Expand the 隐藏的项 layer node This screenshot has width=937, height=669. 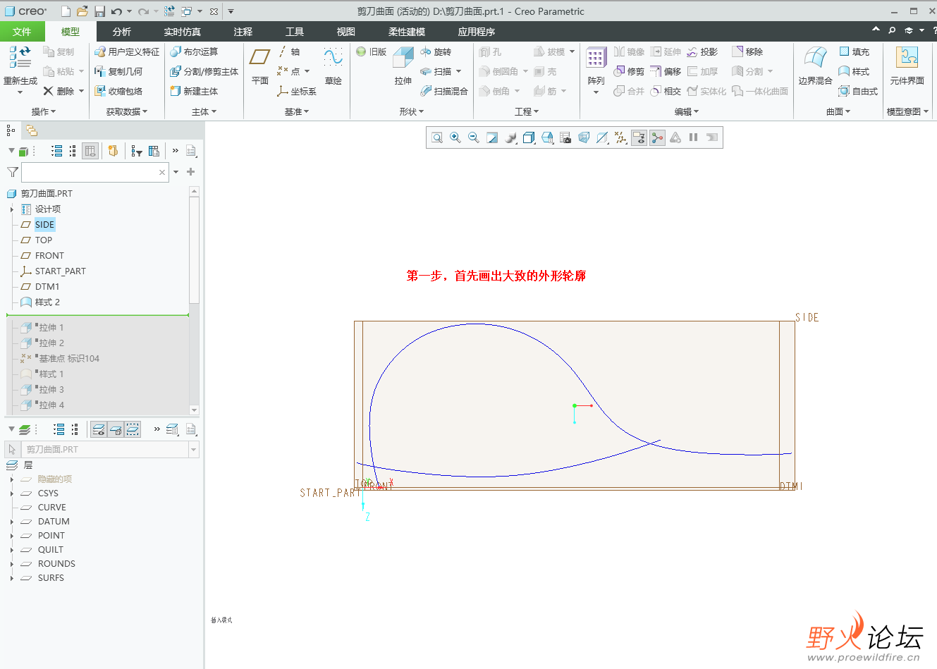point(12,479)
